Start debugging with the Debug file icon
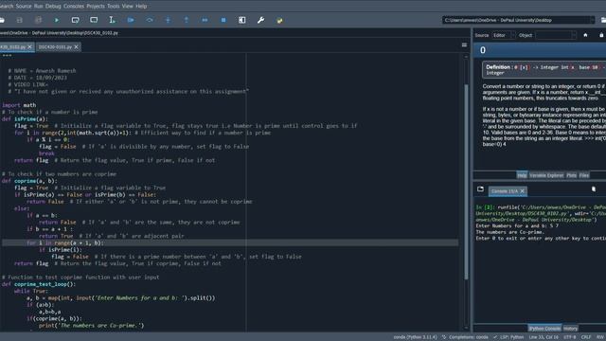 [x=131, y=20]
